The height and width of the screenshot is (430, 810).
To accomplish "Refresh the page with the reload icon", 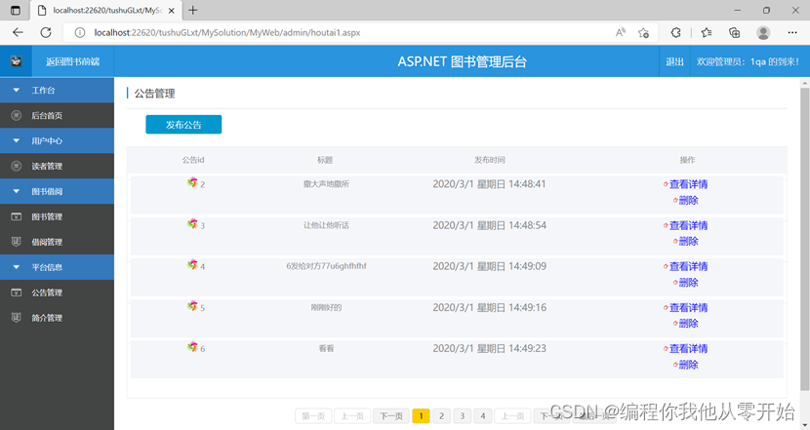I will (46, 32).
